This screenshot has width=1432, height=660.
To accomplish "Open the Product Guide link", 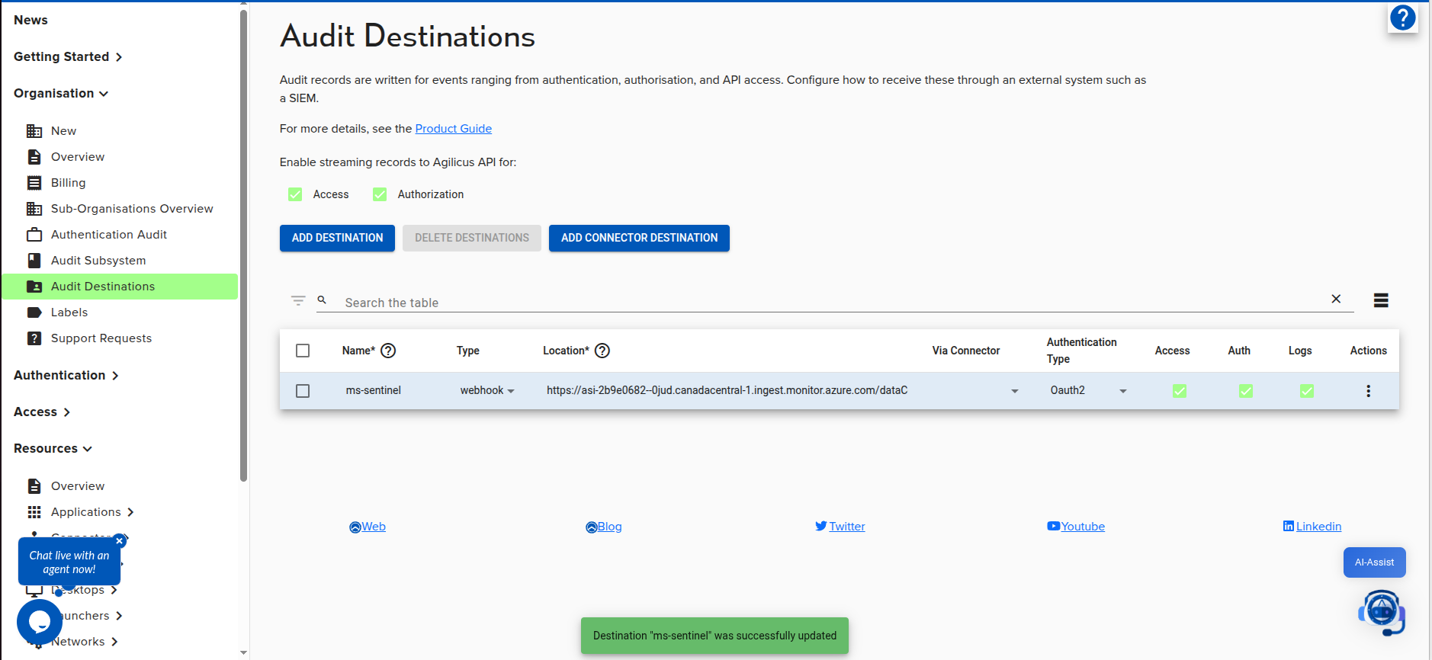I will click(x=454, y=129).
